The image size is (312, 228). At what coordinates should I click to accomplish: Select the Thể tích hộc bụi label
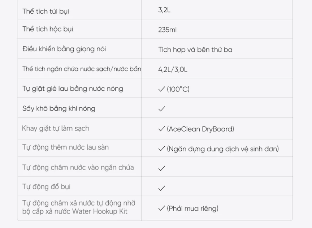click(48, 29)
